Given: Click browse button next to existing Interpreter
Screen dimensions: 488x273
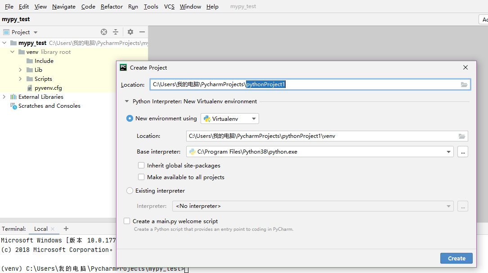Looking at the screenshot, I should click(x=463, y=206).
